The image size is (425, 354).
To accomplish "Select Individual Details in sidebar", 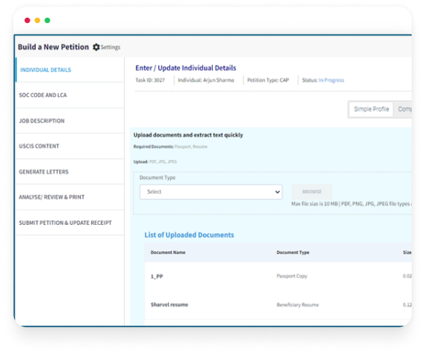I will 70,70.
